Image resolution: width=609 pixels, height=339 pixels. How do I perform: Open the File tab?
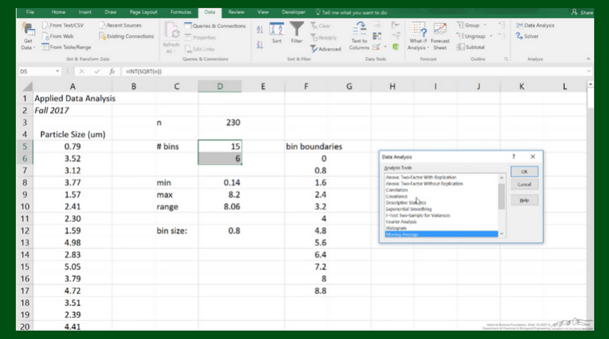pyautogui.click(x=30, y=12)
